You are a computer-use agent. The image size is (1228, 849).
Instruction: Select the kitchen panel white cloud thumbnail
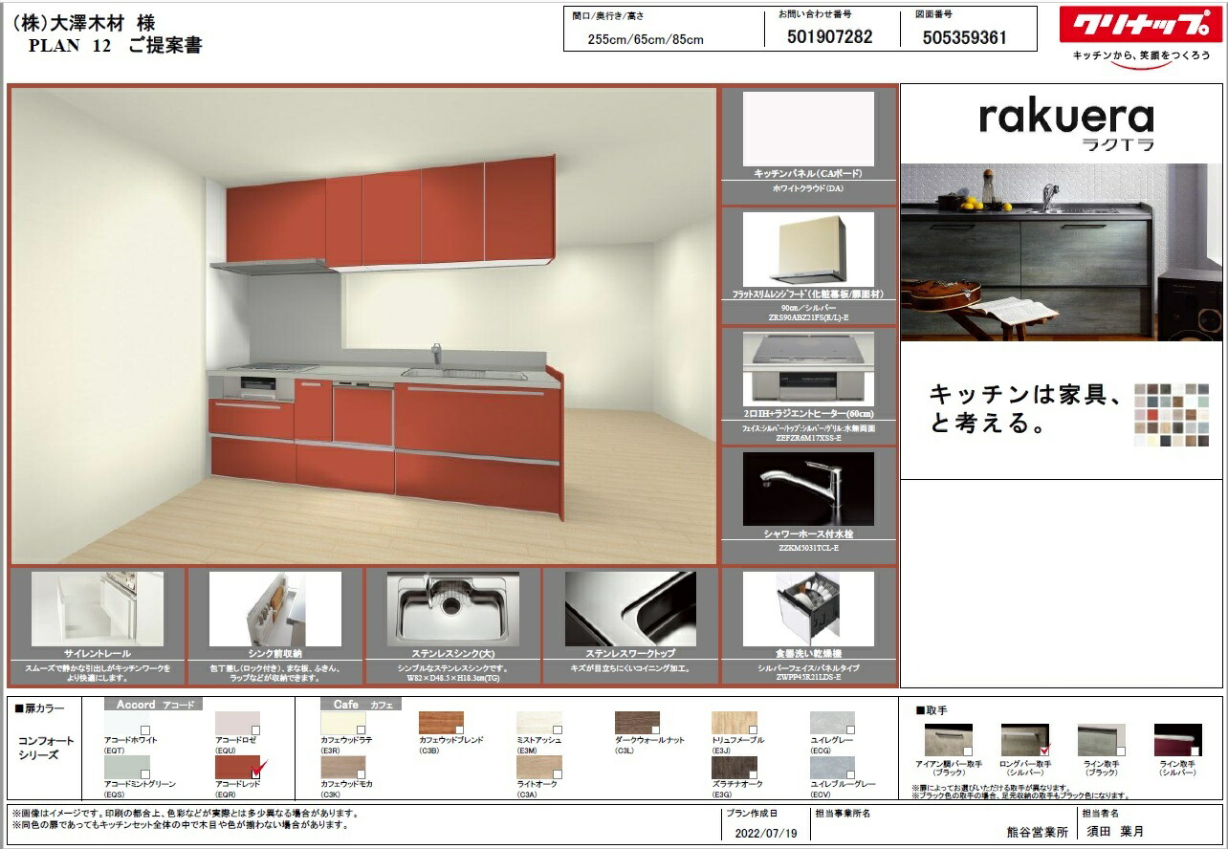coord(808,129)
